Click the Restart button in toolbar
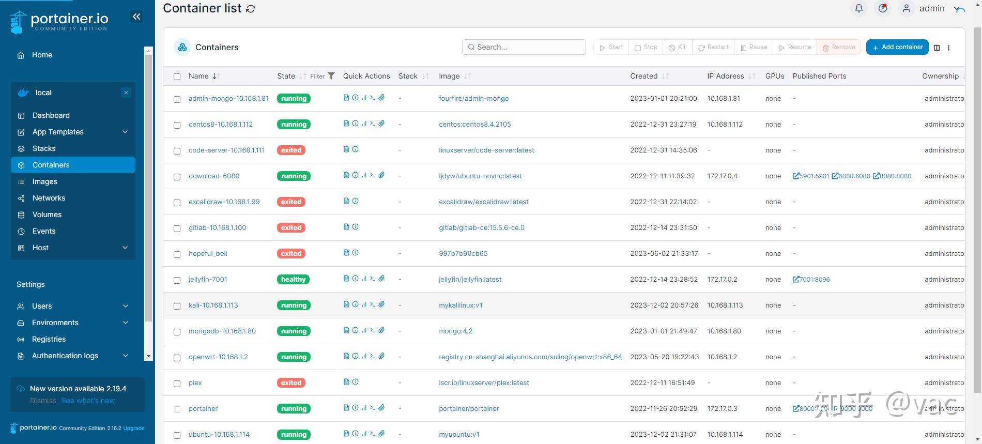Screen dimensions: 982x444 [713, 47]
